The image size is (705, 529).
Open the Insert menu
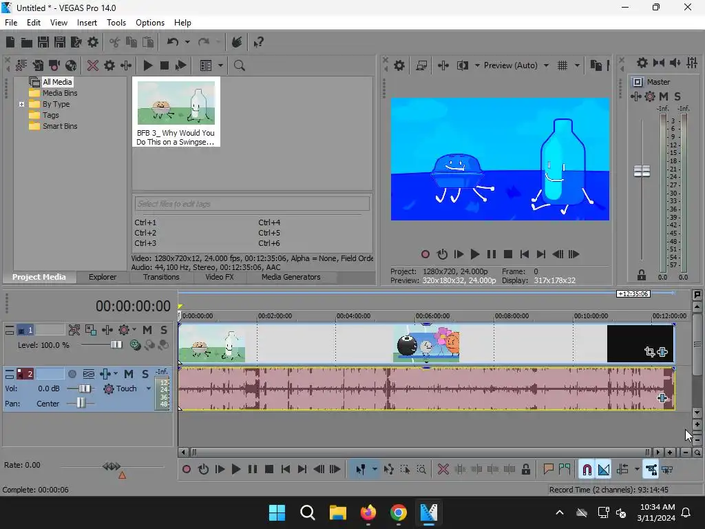click(x=87, y=23)
